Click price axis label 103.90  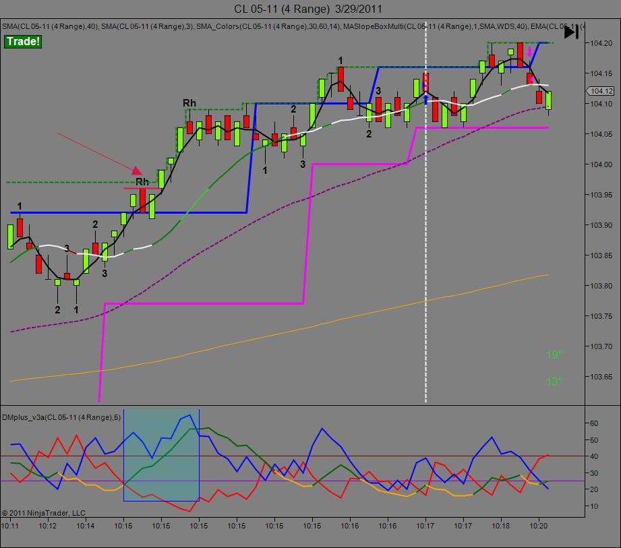[601, 225]
